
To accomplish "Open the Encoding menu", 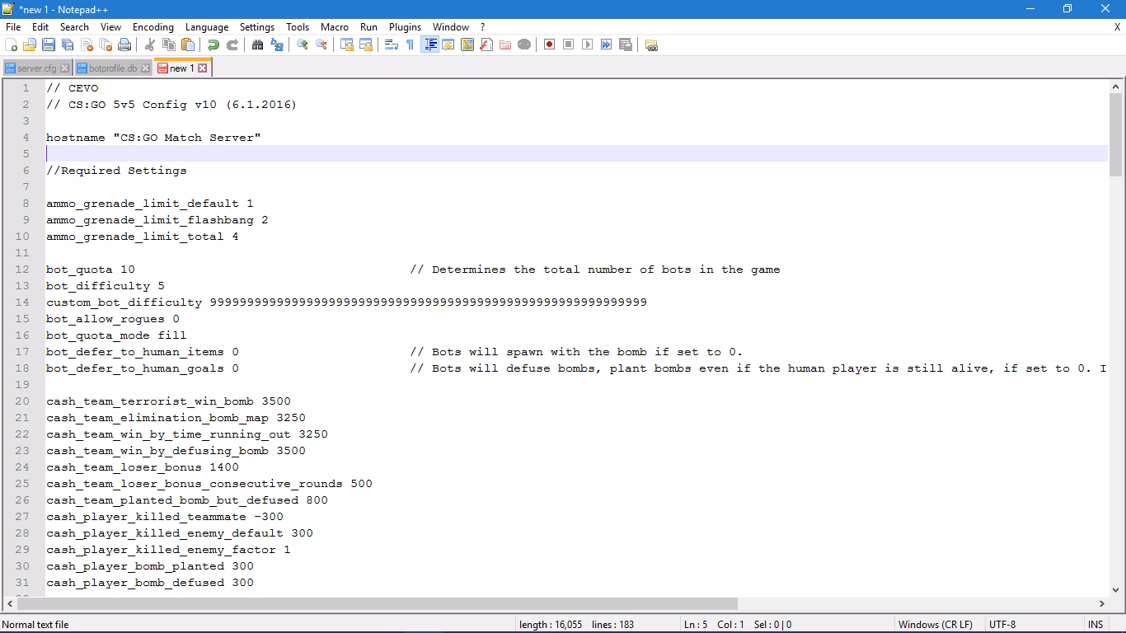I will (153, 27).
